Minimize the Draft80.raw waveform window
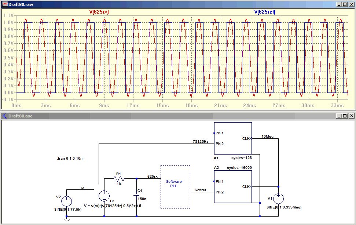 click(x=339, y=4)
